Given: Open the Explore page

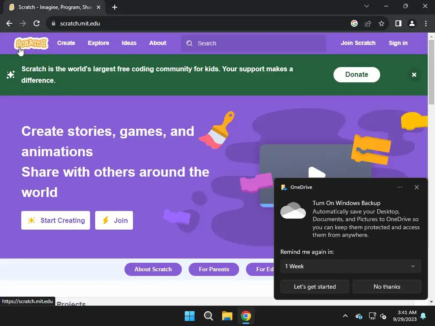Looking at the screenshot, I should coord(99,43).
